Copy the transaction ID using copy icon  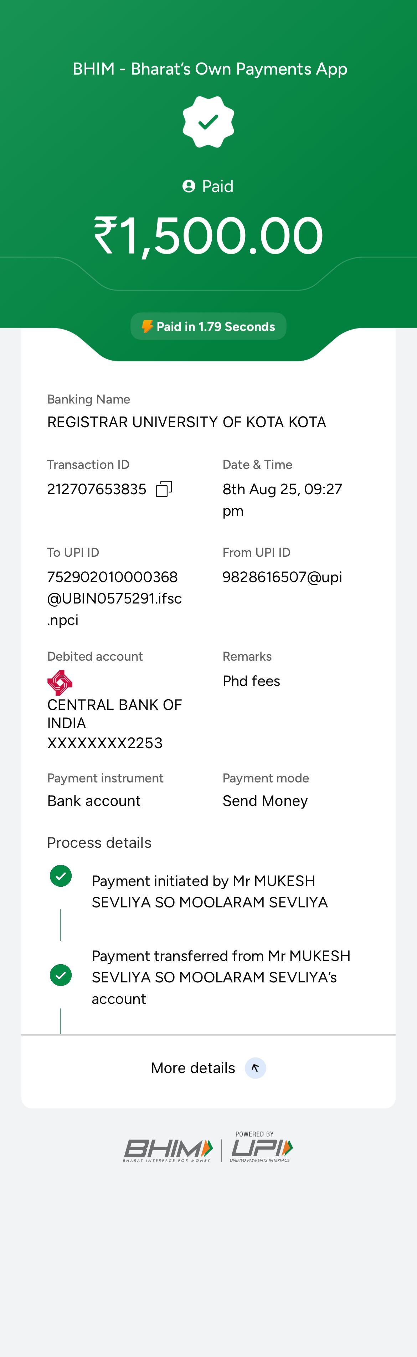[164, 489]
